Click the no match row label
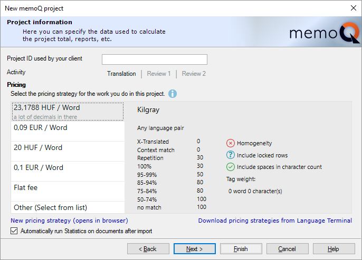The height and width of the screenshot is (260, 362). 149,207
